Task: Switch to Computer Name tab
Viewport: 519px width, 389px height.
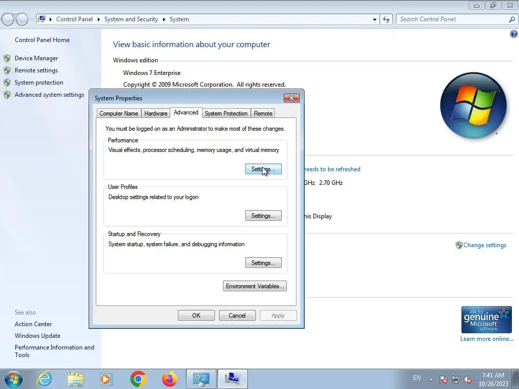Action: [x=119, y=113]
